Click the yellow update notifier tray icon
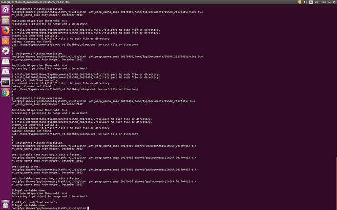The image size is (337, 210). [x=300, y=2]
